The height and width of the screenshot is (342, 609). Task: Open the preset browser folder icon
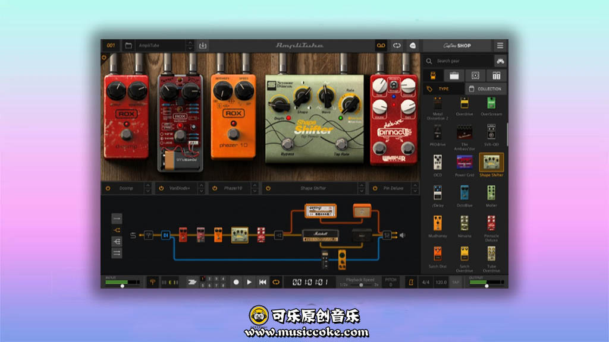coord(128,46)
